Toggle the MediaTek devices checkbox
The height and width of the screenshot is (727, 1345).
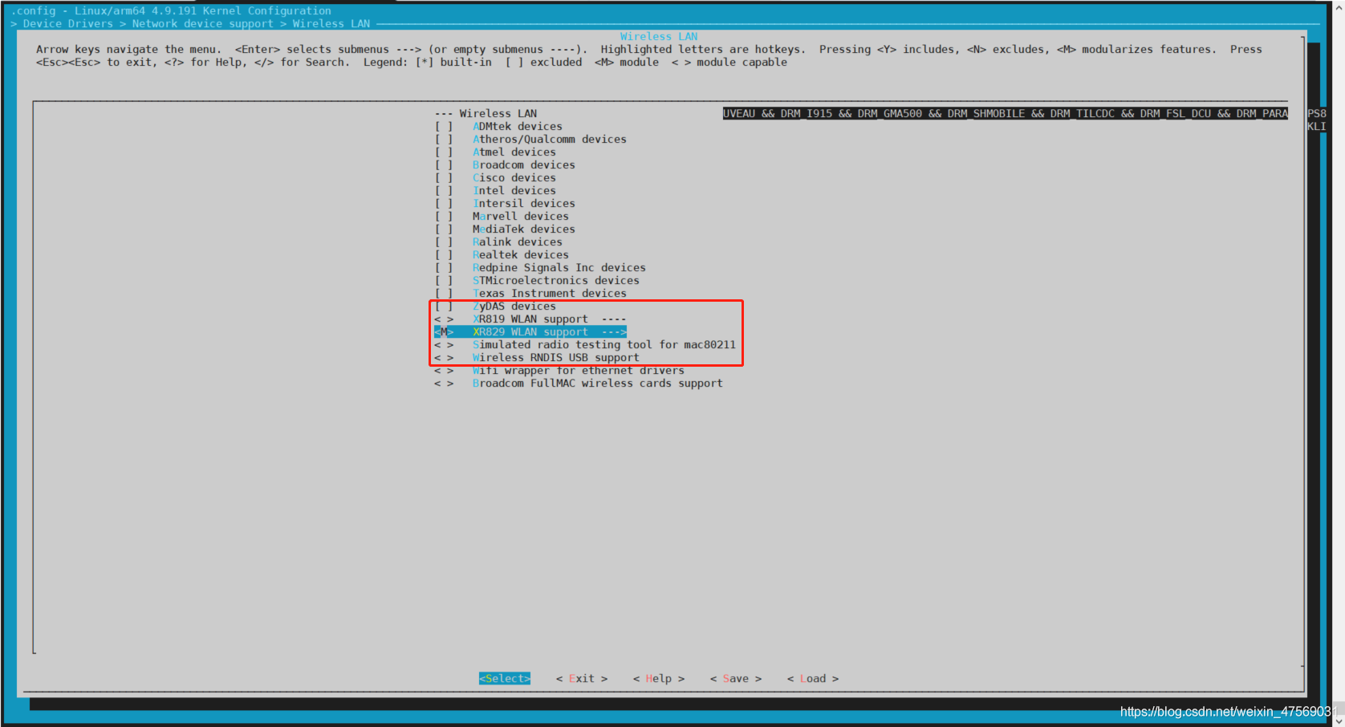[444, 229]
